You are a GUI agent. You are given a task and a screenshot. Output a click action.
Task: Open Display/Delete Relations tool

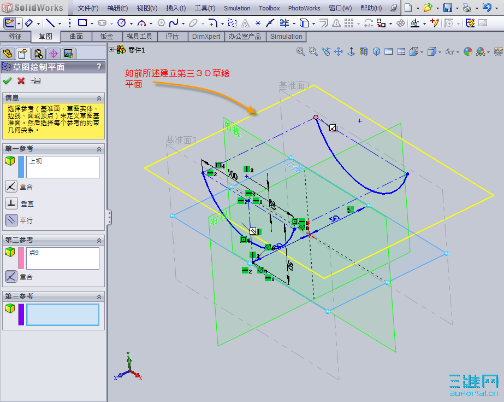(x=415, y=23)
